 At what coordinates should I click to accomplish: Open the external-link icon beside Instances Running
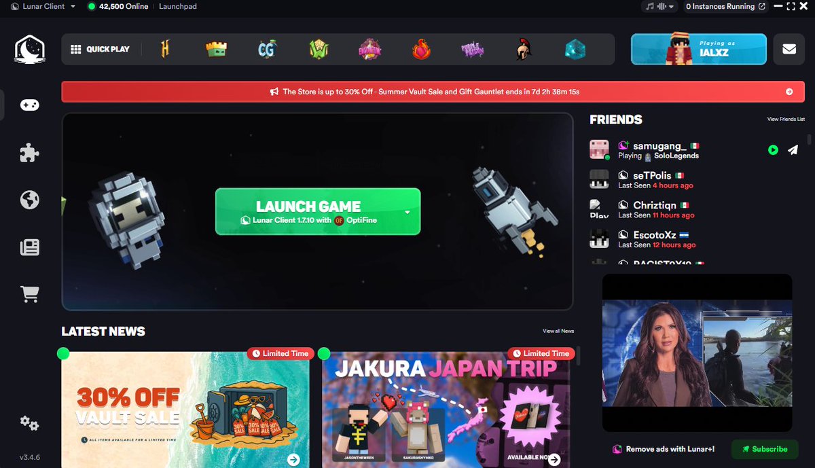tap(762, 6)
